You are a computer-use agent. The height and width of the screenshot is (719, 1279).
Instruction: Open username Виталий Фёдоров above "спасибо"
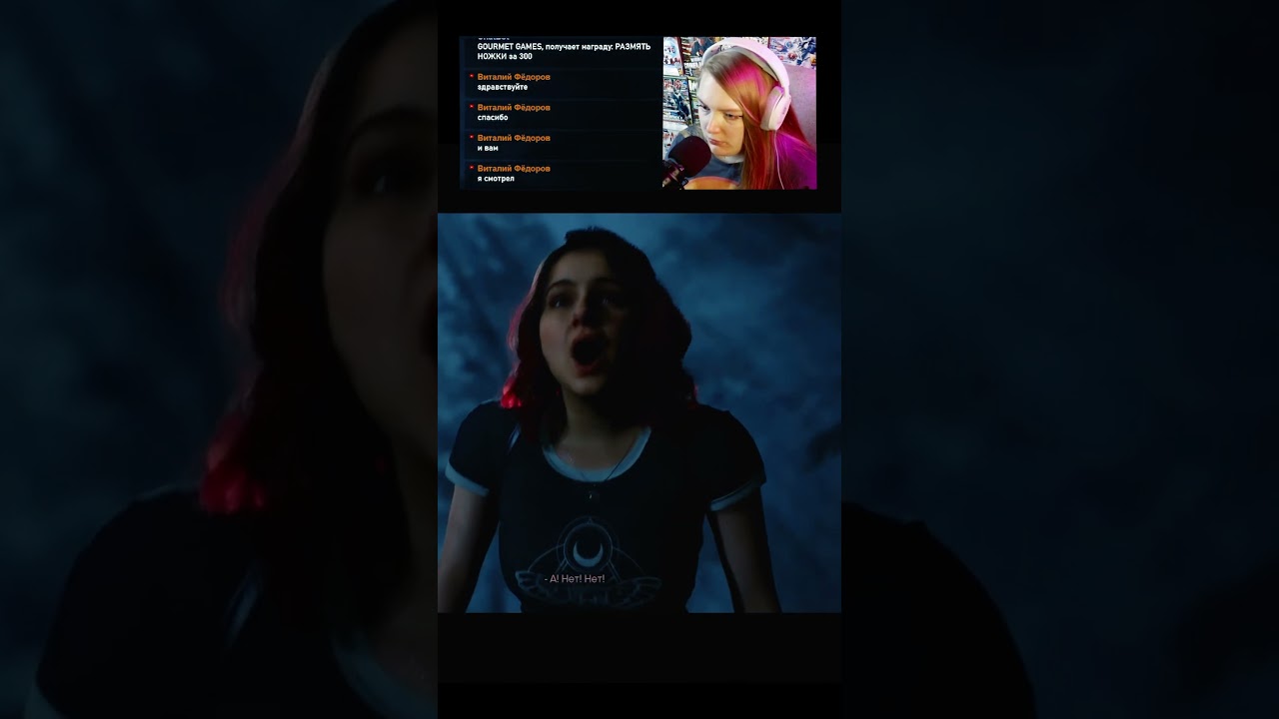(514, 107)
